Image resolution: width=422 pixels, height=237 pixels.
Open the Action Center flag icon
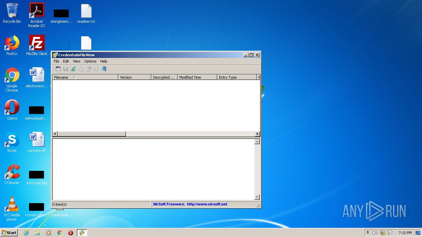391,233
